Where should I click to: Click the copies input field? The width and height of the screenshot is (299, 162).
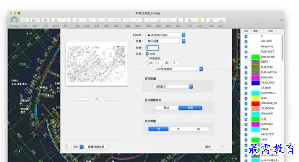[152, 48]
